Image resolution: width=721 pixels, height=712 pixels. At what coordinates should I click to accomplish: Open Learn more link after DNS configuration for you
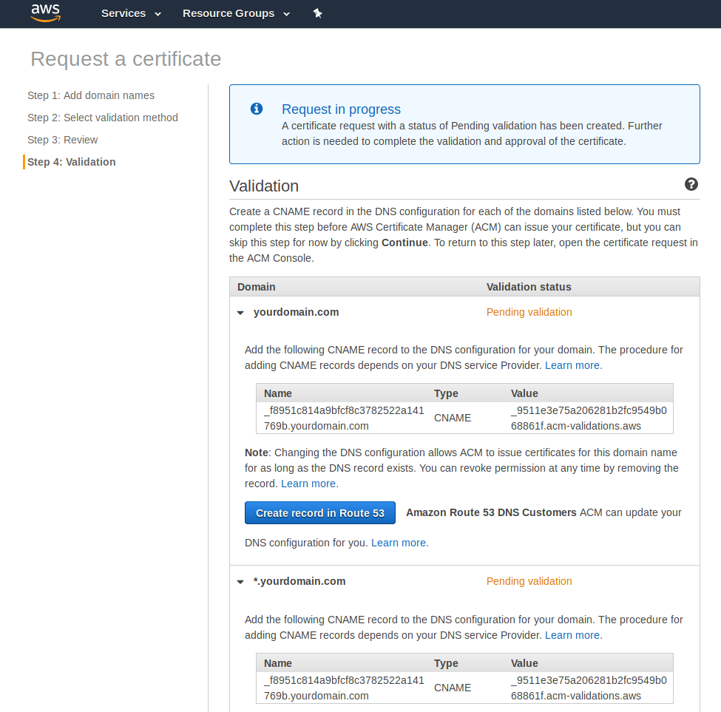399,543
